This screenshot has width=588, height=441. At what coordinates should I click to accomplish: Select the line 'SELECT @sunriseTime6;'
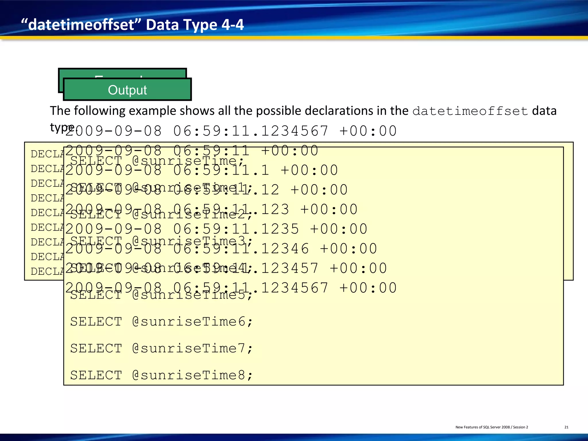click(x=161, y=322)
